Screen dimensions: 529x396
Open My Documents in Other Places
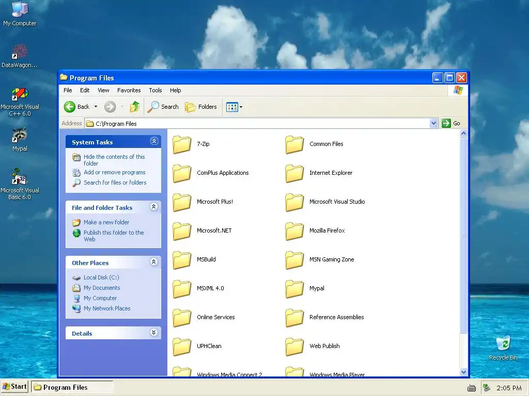point(102,288)
